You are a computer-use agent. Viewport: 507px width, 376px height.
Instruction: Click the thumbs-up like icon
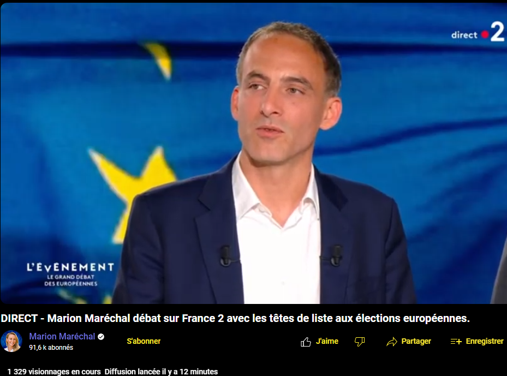[306, 342]
